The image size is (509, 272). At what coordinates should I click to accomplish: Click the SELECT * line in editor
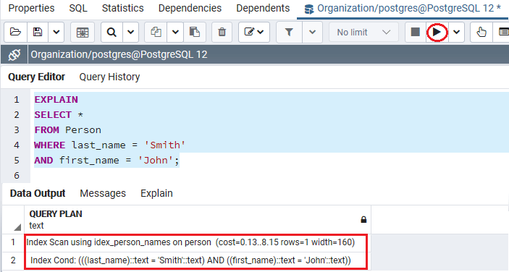click(x=59, y=115)
